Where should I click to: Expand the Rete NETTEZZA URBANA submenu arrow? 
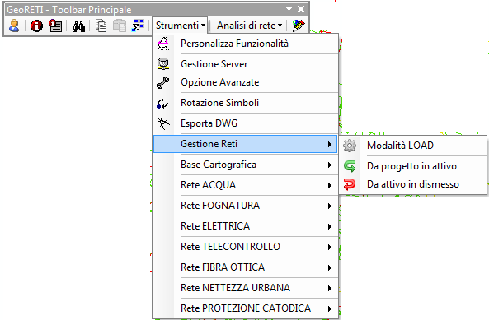pyautogui.click(x=330, y=288)
